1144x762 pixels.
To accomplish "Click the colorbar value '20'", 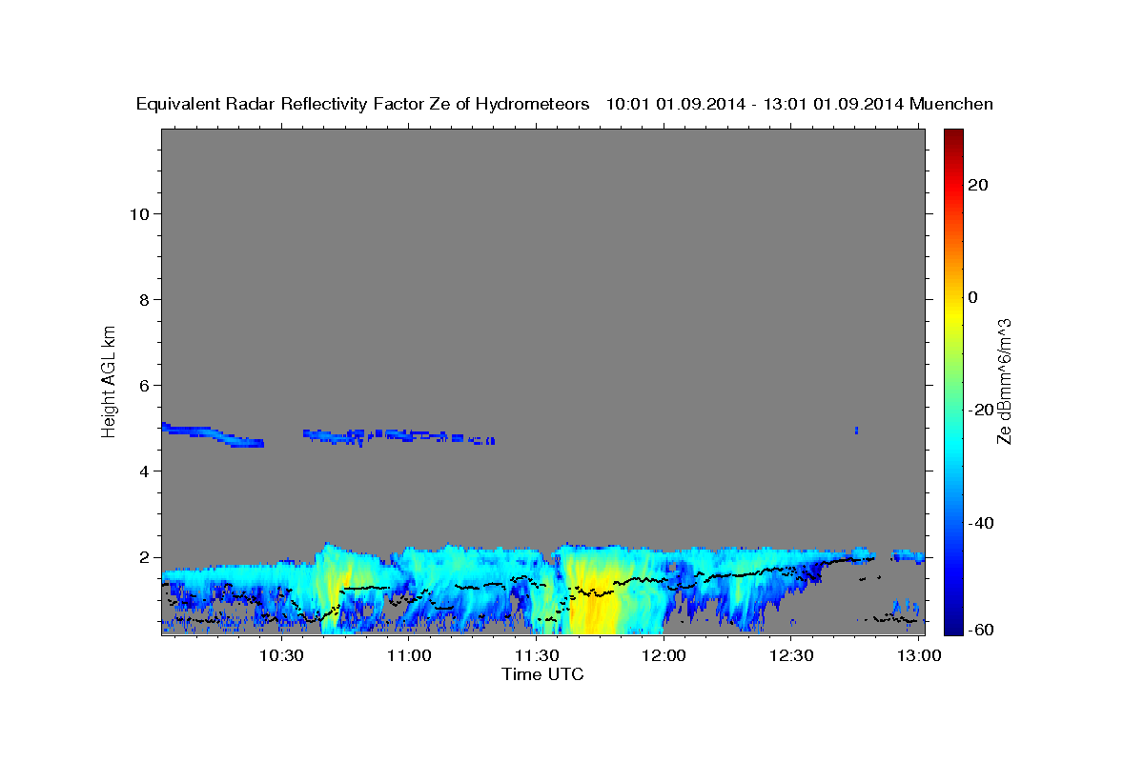I will pos(978,185).
